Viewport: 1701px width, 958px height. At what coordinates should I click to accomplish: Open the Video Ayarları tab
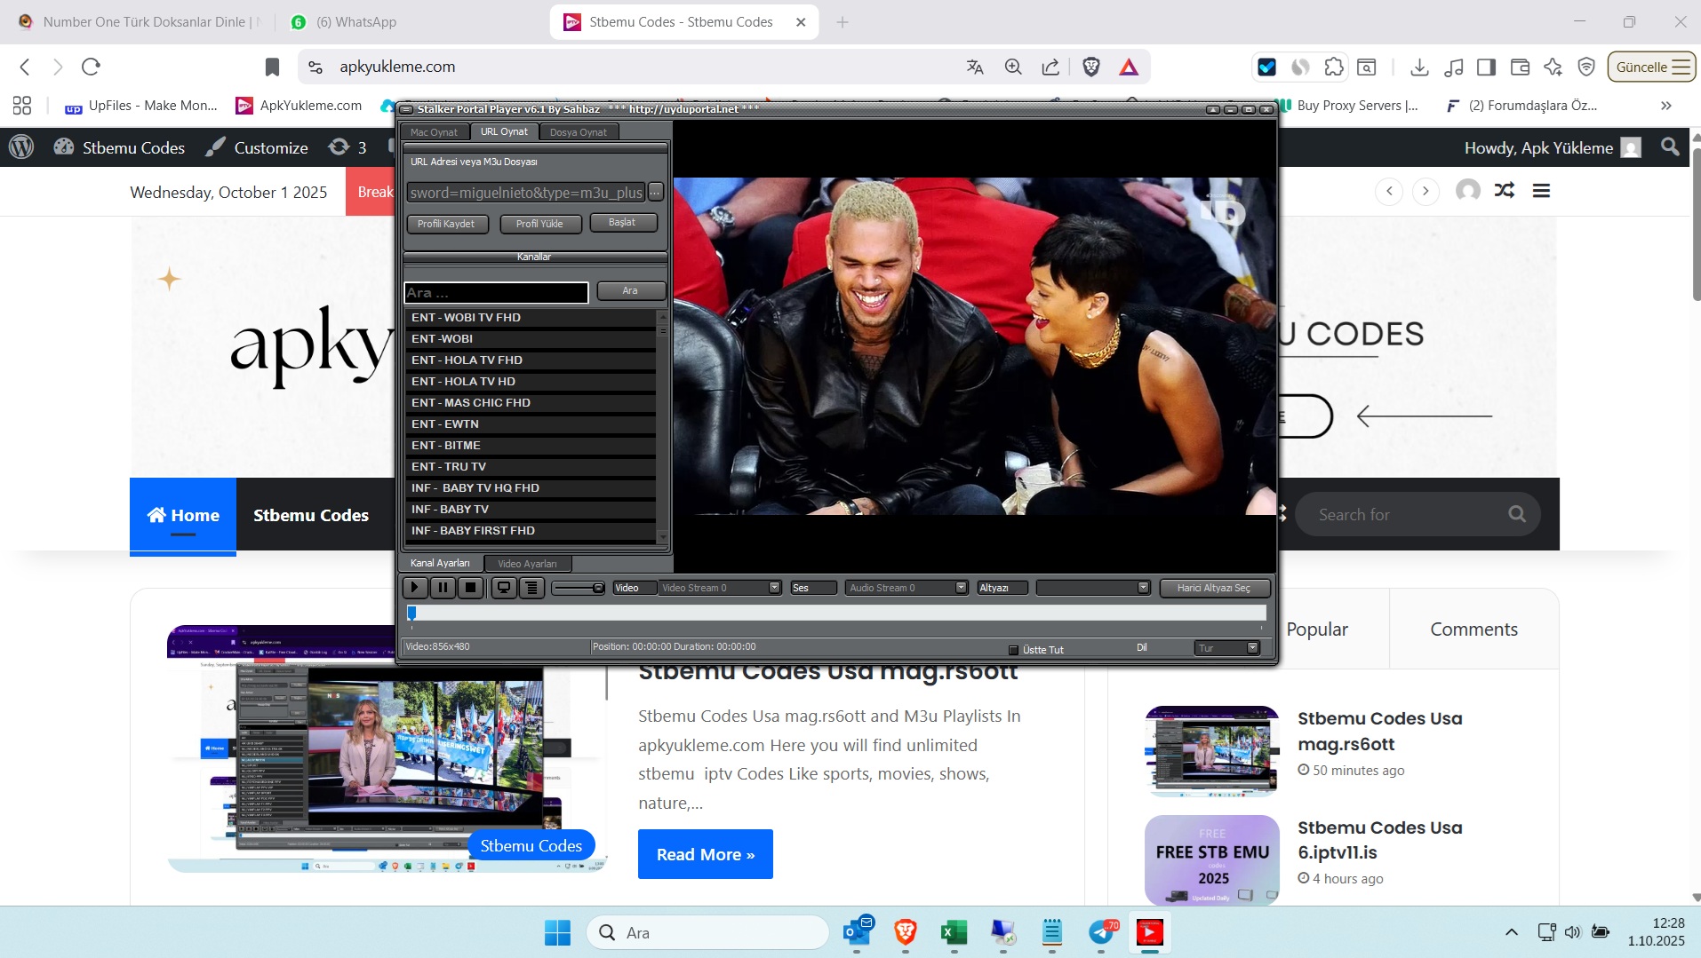tap(527, 564)
